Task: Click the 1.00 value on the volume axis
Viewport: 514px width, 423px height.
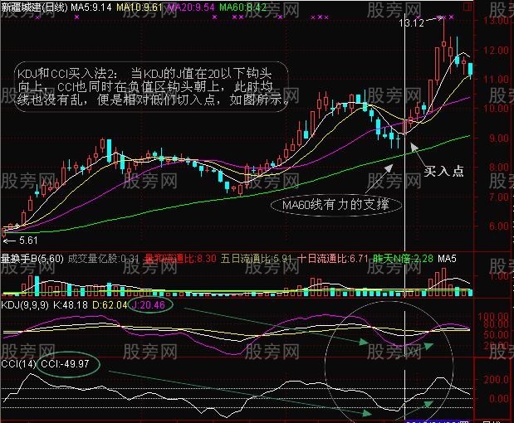Action: 500,277
